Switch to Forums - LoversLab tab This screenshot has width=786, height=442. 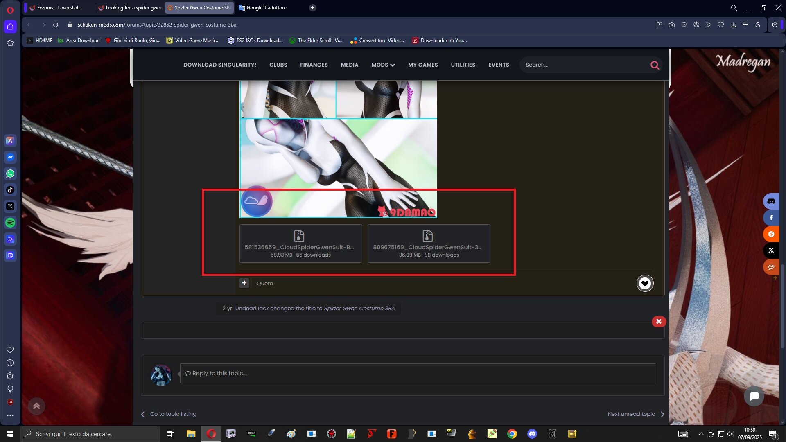pyautogui.click(x=59, y=8)
